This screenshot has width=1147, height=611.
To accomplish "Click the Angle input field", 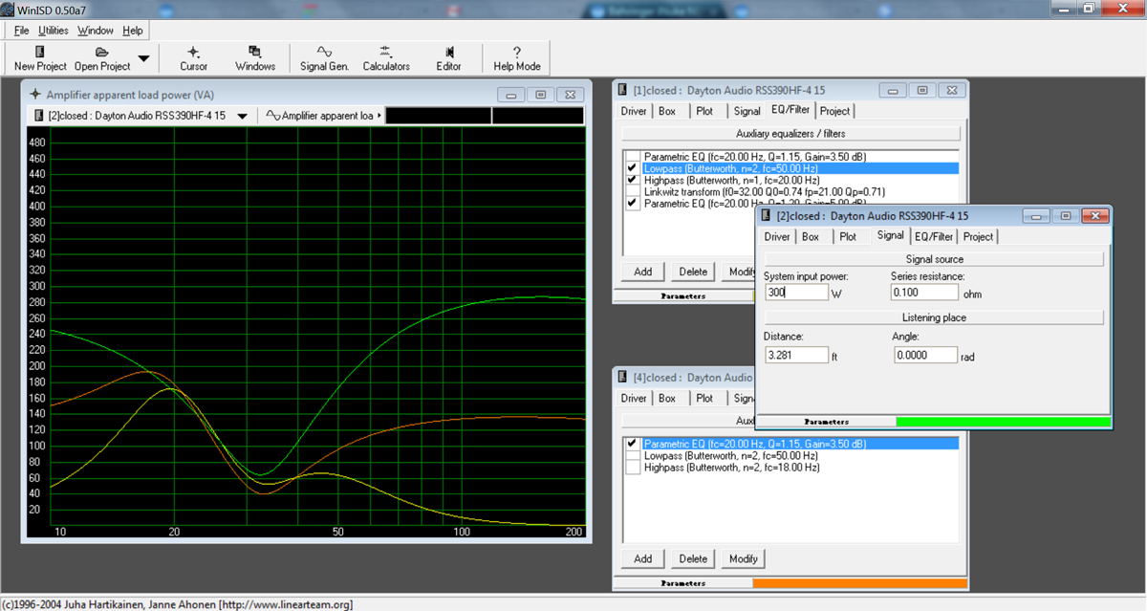I will point(926,355).
